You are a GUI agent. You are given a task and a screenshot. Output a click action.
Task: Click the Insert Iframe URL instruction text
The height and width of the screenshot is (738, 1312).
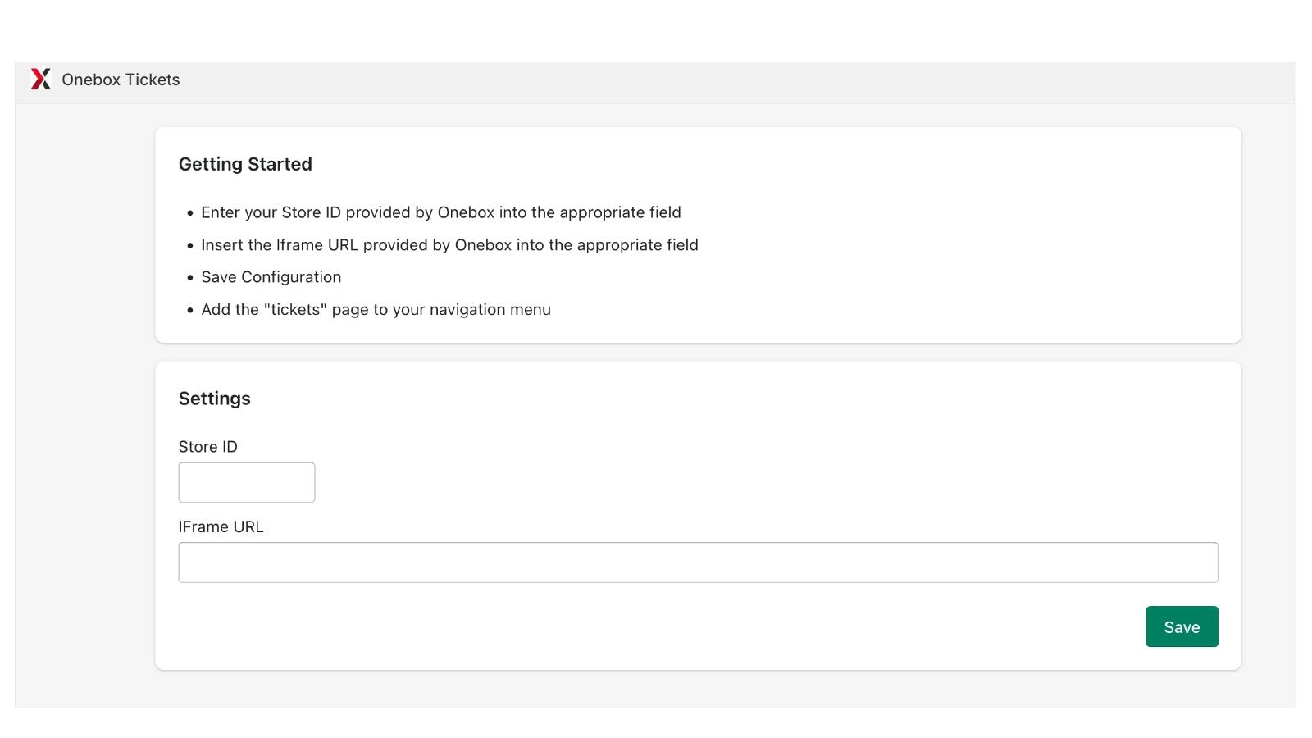pyautogui.click(x=449, y=245)
